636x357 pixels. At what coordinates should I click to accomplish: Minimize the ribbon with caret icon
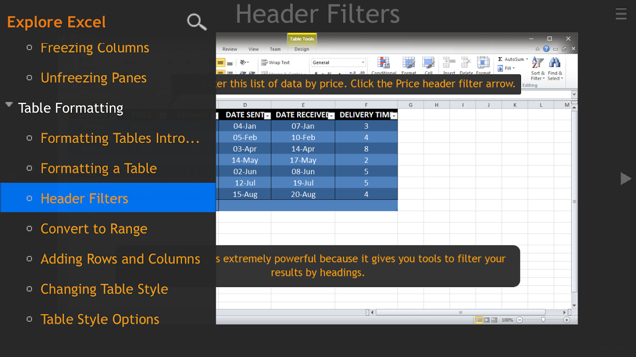point(538,49)
